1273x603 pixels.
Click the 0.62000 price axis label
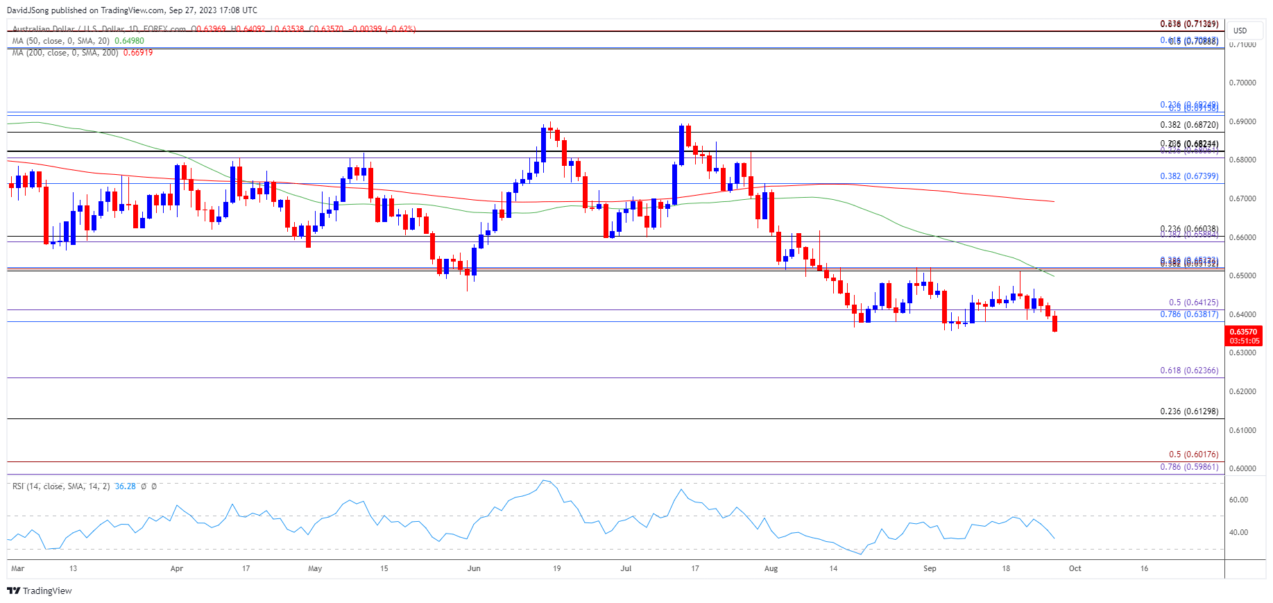(1242, 391)
